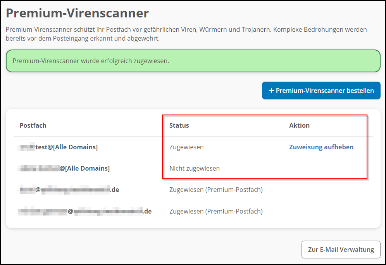This screenshot has width=386, height=265.
Task: Select the green success confirmation banner
Action: 193,61
